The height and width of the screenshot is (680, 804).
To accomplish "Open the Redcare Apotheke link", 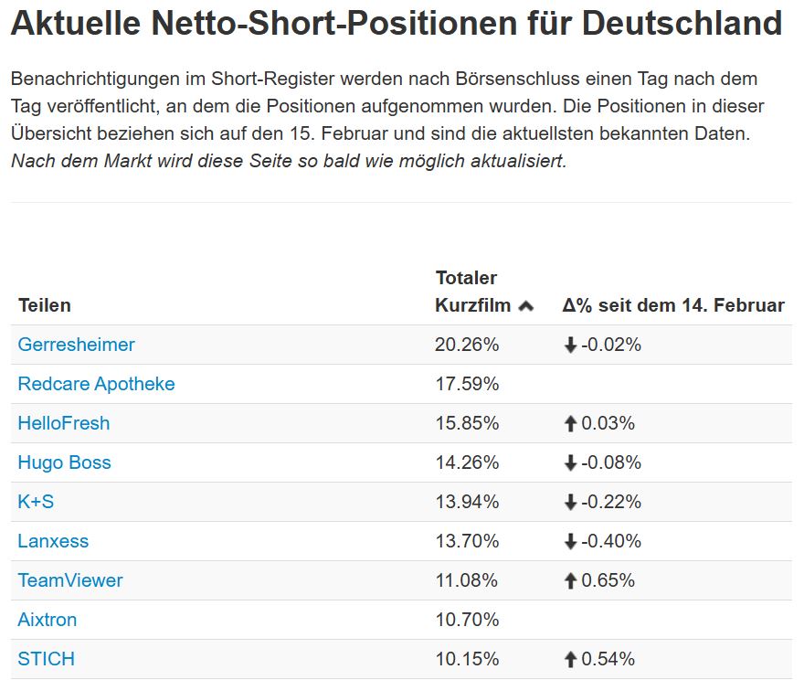I will click(96, 384).
